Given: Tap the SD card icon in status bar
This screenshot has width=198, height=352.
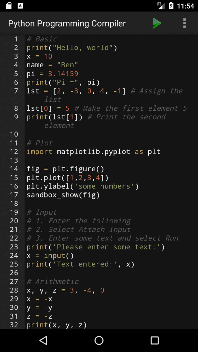Looking at the screenshot, I should coord(9,6).
